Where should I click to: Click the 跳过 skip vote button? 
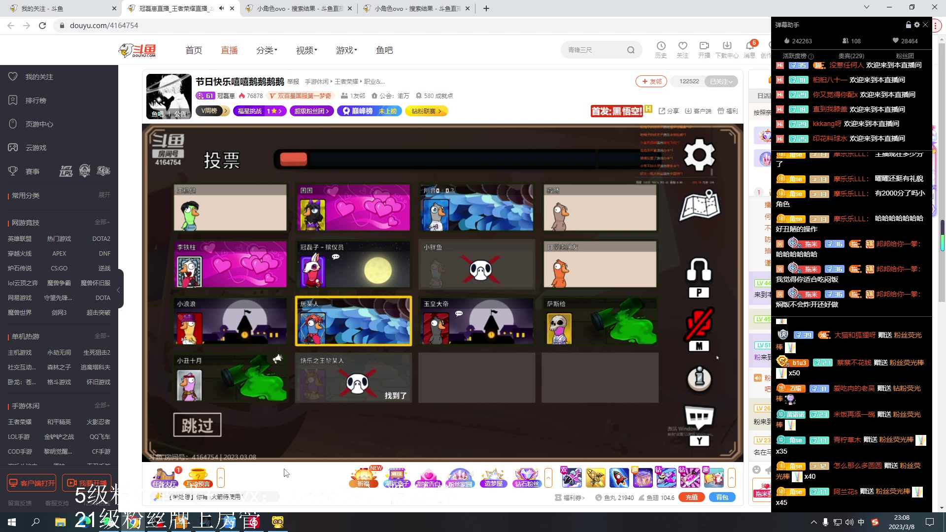point(197,425)
